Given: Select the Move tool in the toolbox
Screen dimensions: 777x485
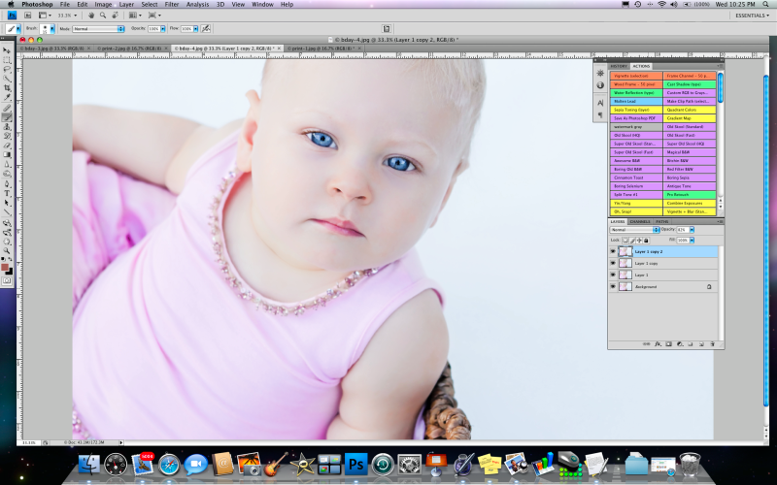Looking at the screenshot, I should [7, 50].
